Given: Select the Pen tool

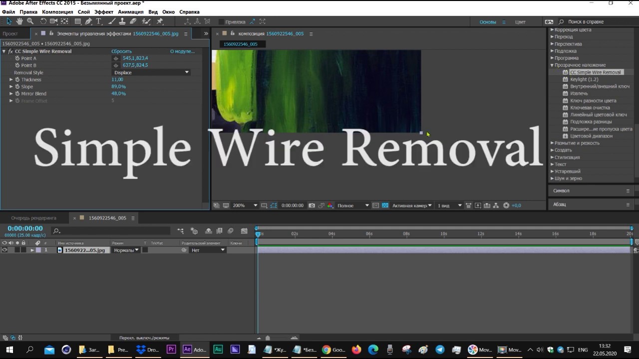Looking at the screenshot, I should tap(88, 21).
